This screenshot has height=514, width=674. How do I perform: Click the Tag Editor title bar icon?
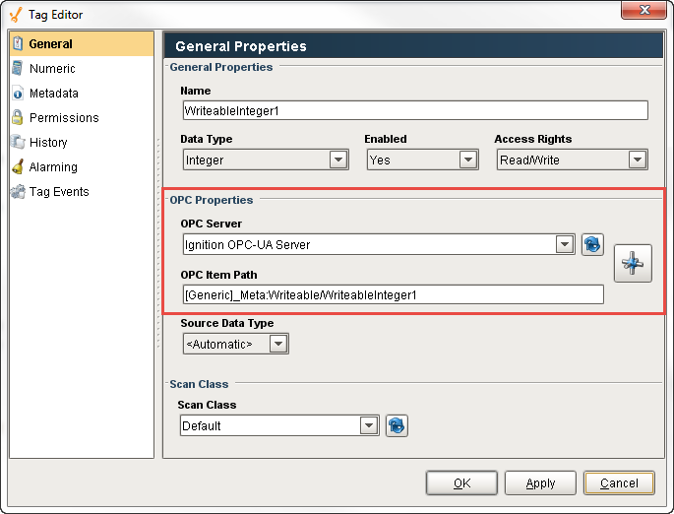click(16, 14)
